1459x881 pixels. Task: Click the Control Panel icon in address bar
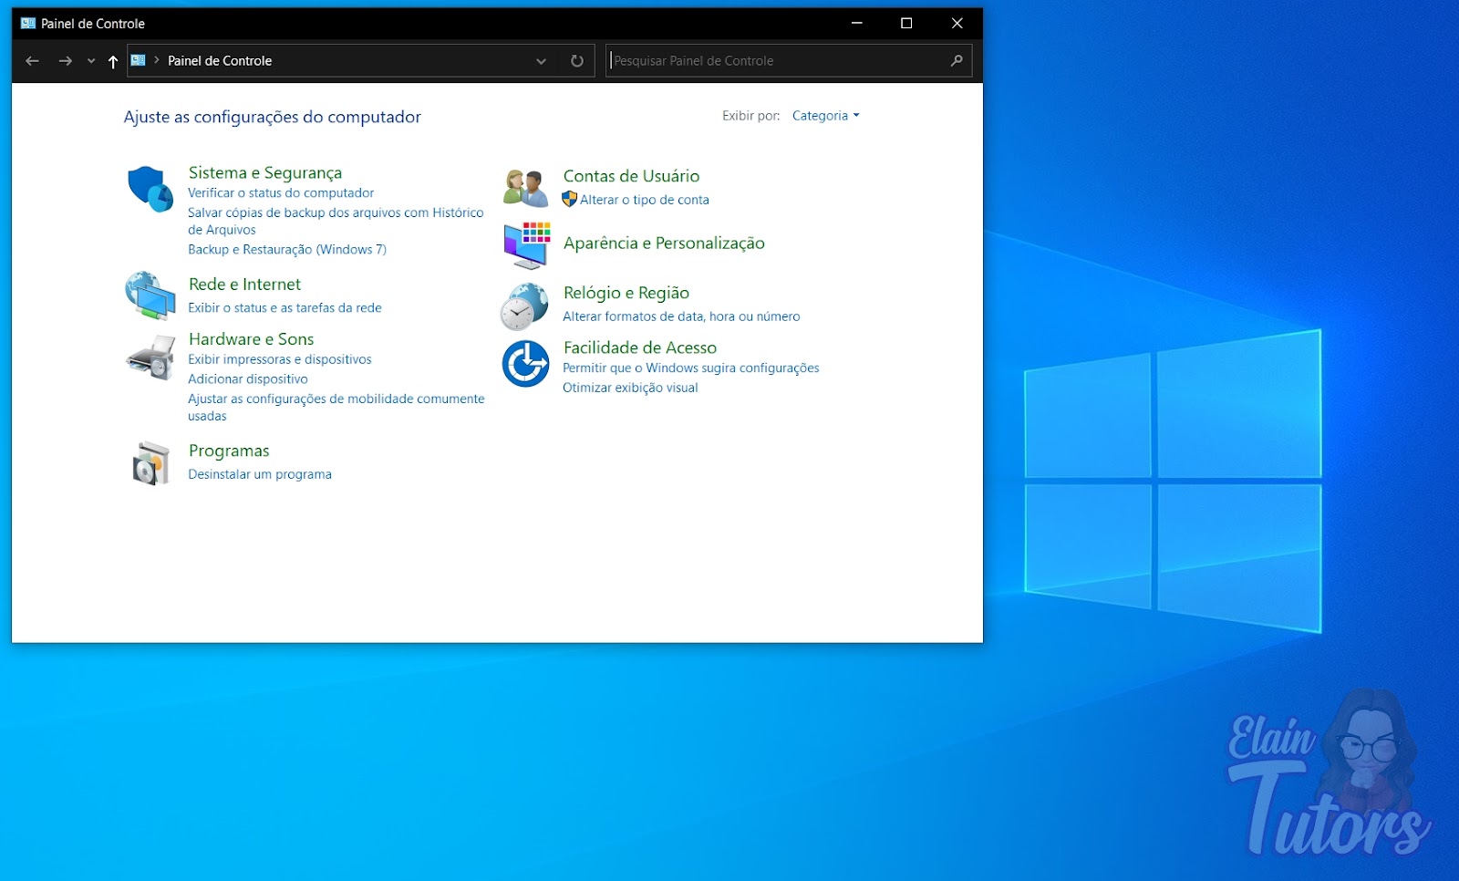pos(139,60)
